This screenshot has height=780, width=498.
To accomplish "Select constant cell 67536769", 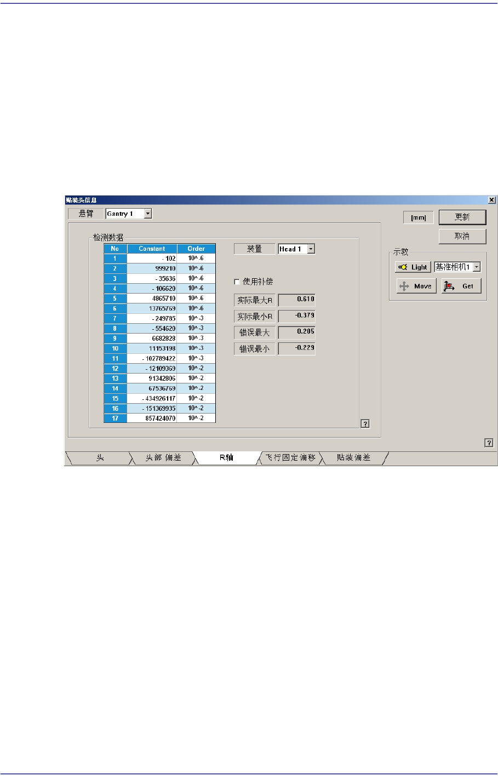I will click(152, 388).
